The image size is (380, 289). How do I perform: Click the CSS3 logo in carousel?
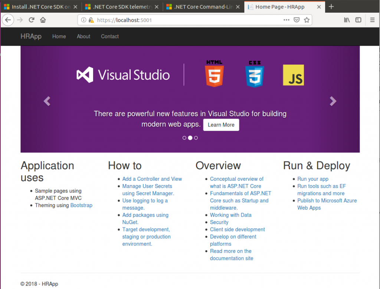point(255,74)
